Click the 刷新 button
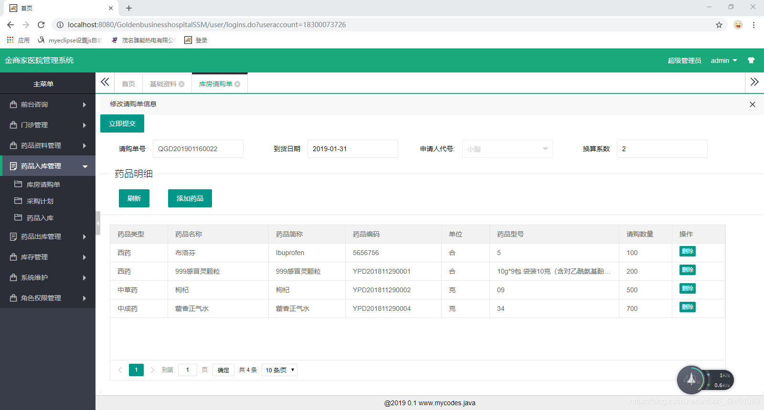 point(134,198)
